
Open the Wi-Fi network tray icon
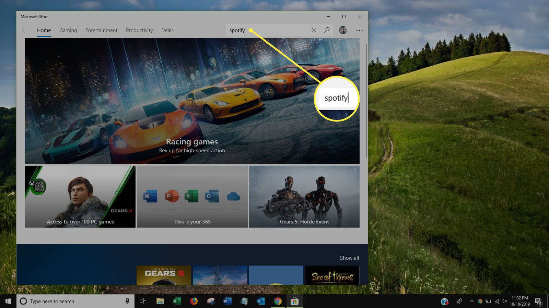click(497, 301)
